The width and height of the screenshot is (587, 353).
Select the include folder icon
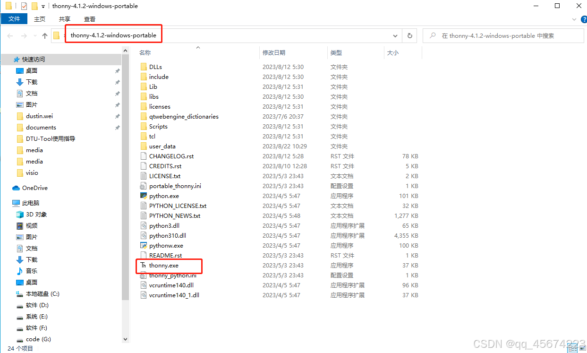144,77
